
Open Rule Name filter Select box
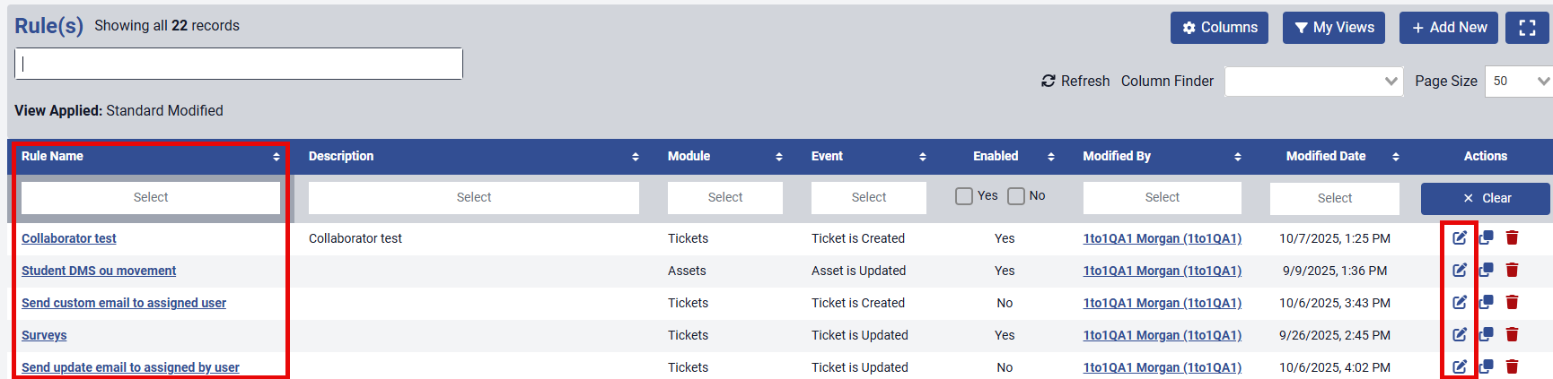[151, 198]
